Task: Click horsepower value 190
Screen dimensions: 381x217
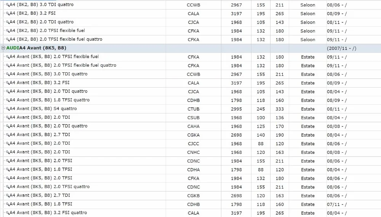Action: coord(280,135)
